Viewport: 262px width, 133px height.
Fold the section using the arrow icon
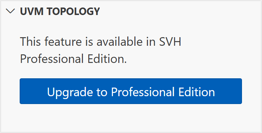10,11
